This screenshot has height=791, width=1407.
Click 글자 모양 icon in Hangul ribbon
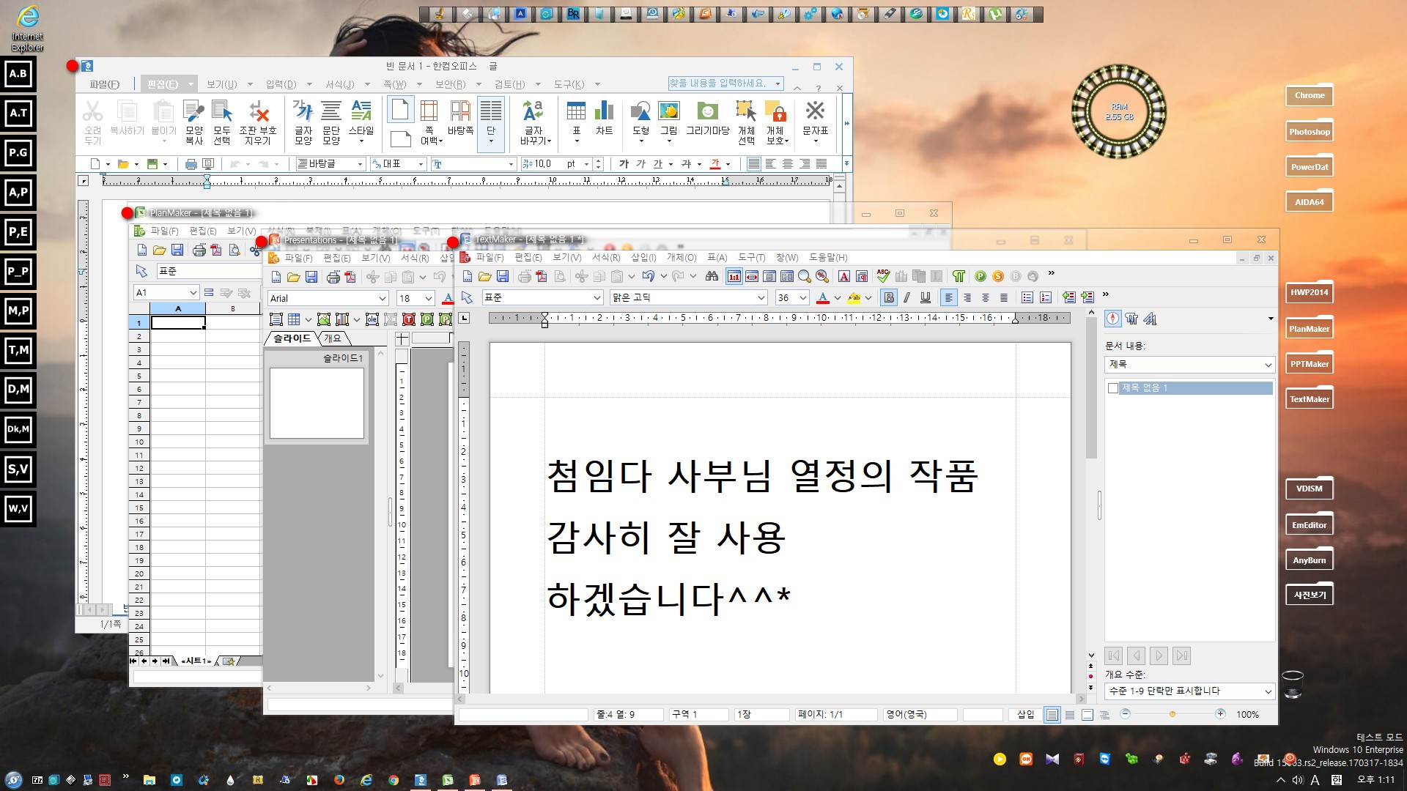point(303,122)
